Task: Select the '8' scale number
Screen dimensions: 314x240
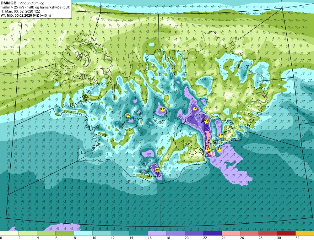Action: (x=75, y=238)
